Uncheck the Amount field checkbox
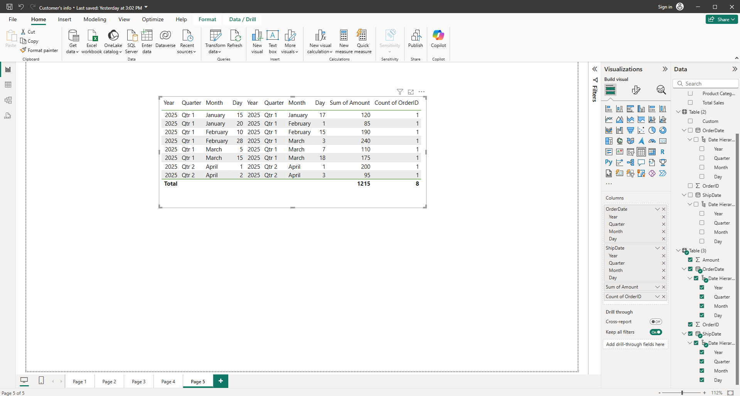 point(690,260)
